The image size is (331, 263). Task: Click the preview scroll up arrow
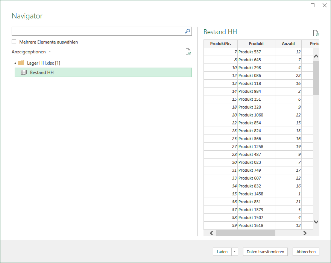[x=316, y=56]
